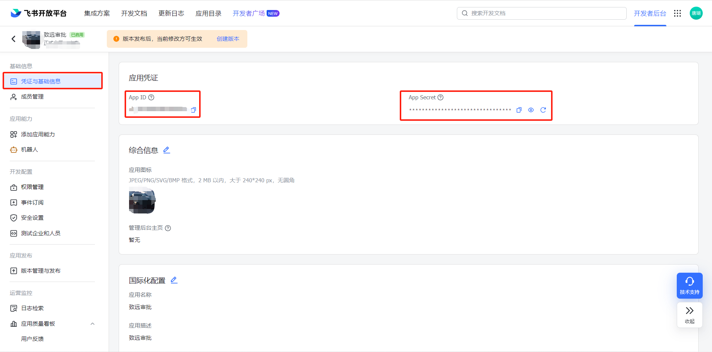Click the masked App Secret asterisks
The height and width of the screenshot is (352, 712).
point(460,110)
